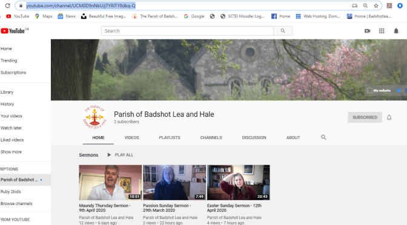Open the YouTube bookmark
This screenshot has width=407, height=225.
click(x=18, y=16)
